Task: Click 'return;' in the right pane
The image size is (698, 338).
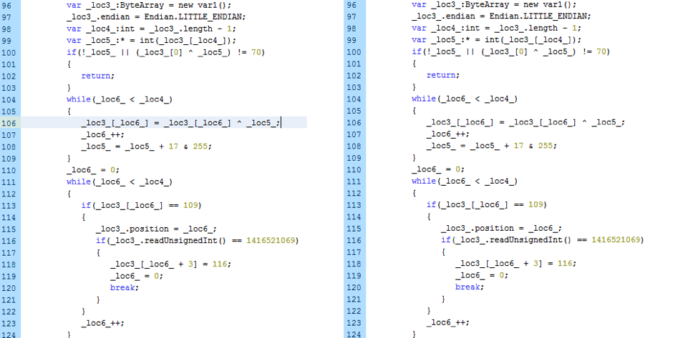Action: coord(443,75)
